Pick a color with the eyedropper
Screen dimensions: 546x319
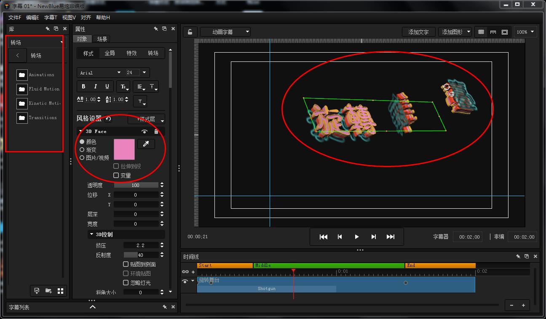(x=146, y=144)
